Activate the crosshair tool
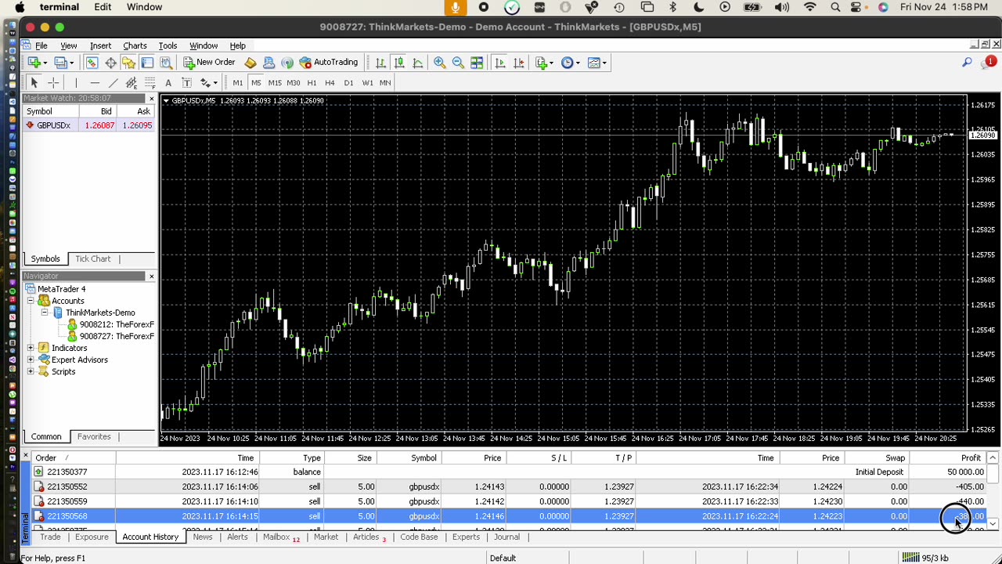This screenshot has width=1002, height=564. point(53,82)
